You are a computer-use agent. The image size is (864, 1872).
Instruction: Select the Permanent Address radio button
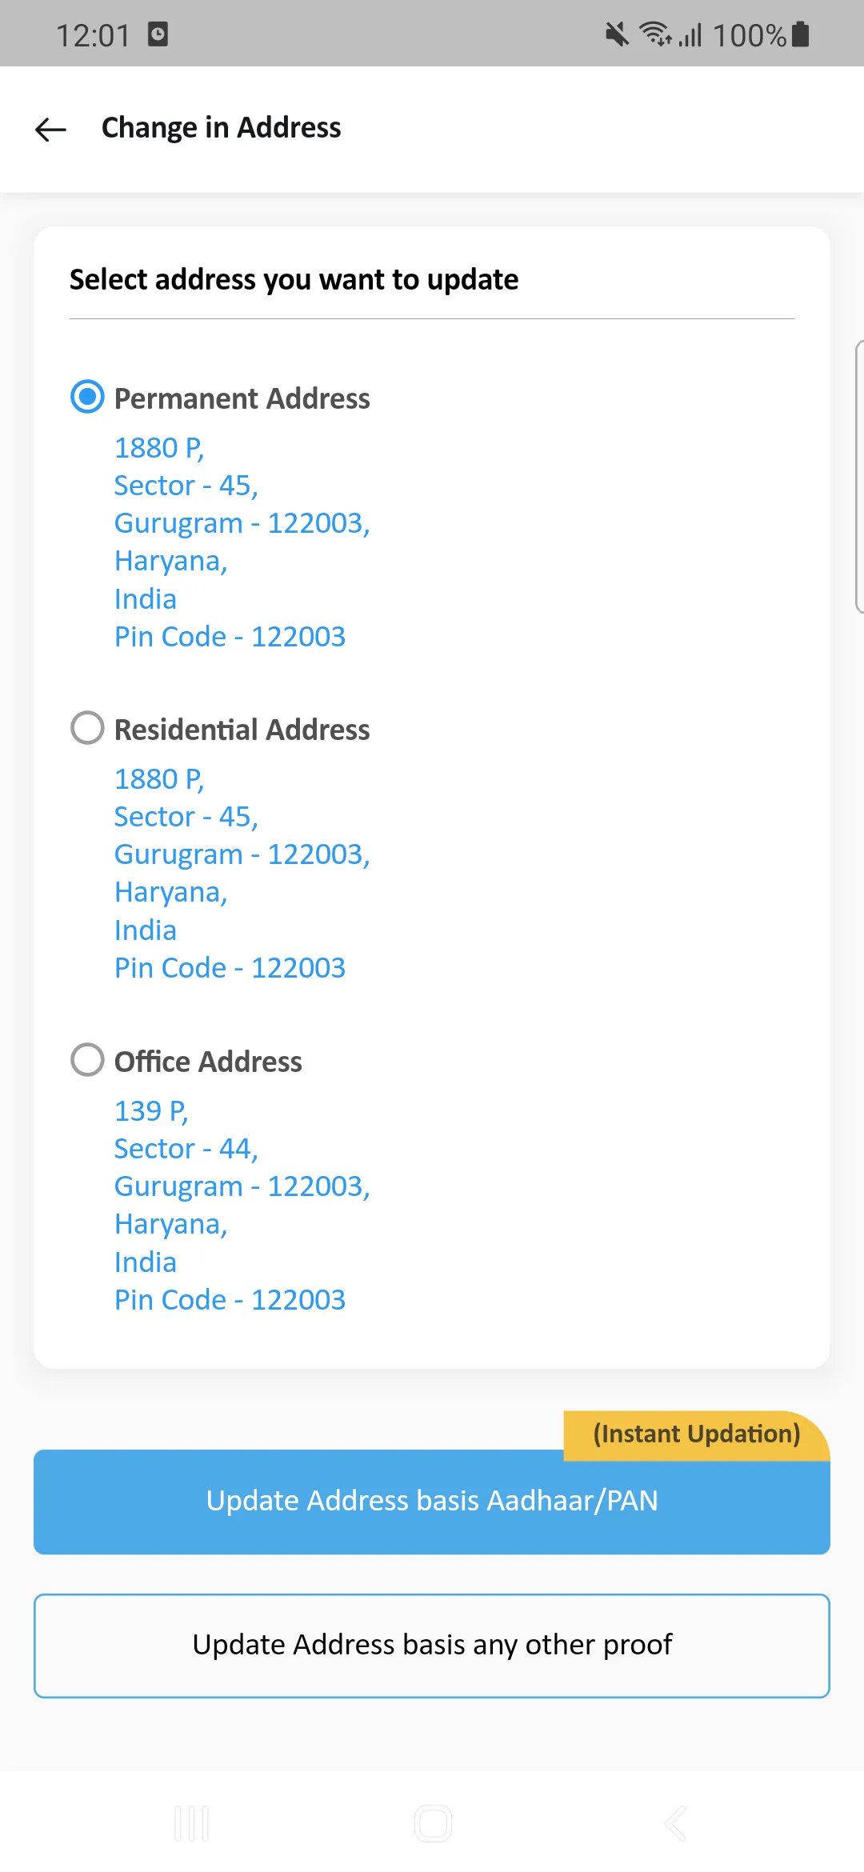(88, 397)
